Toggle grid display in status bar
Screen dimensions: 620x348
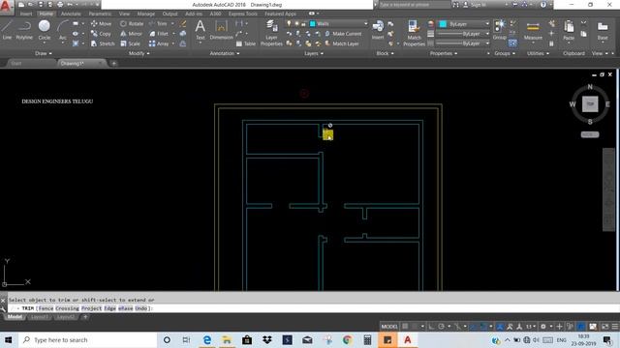[x=405, y=327]
